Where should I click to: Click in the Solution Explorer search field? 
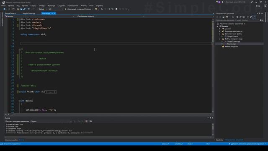coord(237,21)
